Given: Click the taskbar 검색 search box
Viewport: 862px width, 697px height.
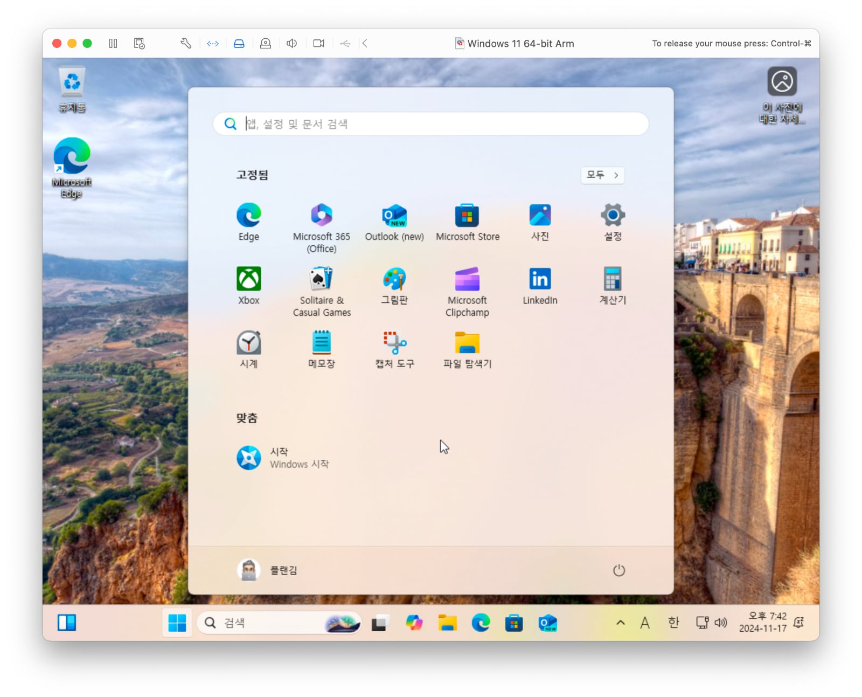Looking at the screenshot, I should [279, 623].
